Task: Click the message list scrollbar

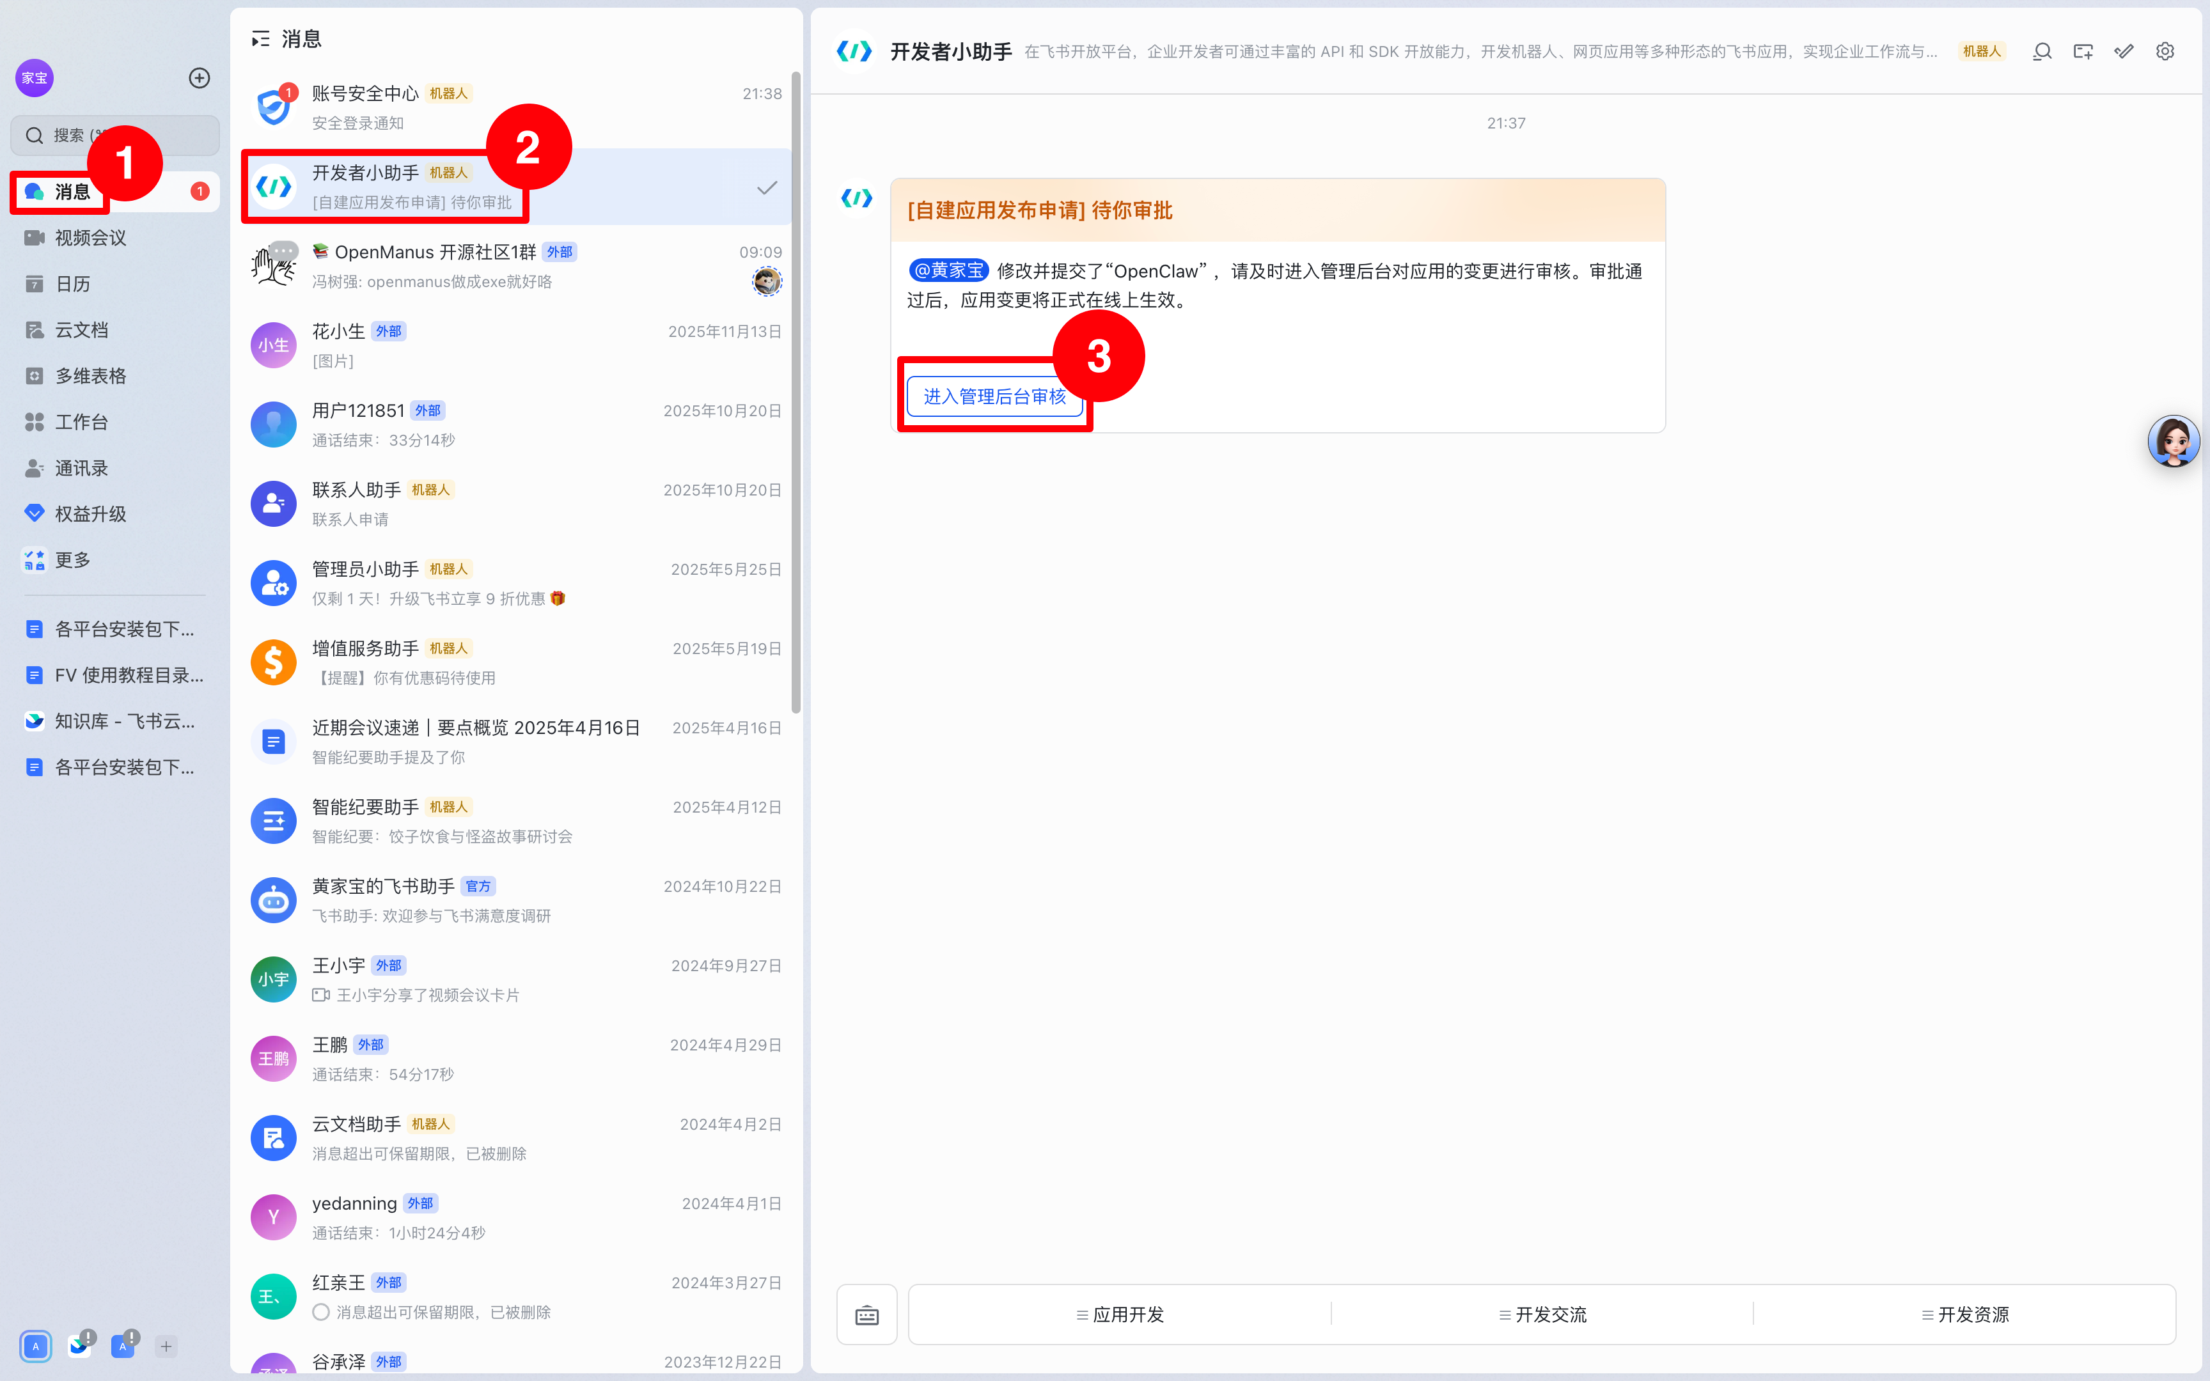Action: (x=796, y=393)
